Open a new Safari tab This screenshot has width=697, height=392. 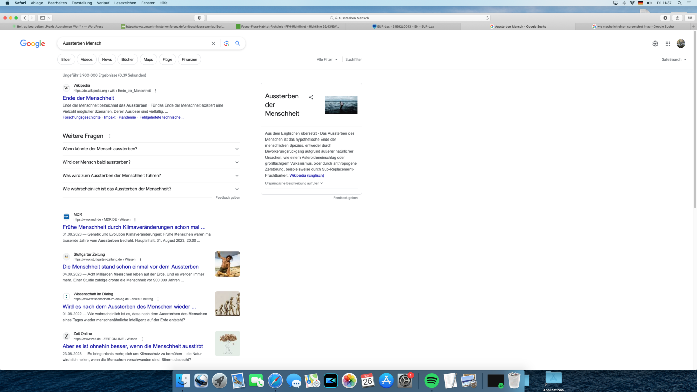pos(694,26)
